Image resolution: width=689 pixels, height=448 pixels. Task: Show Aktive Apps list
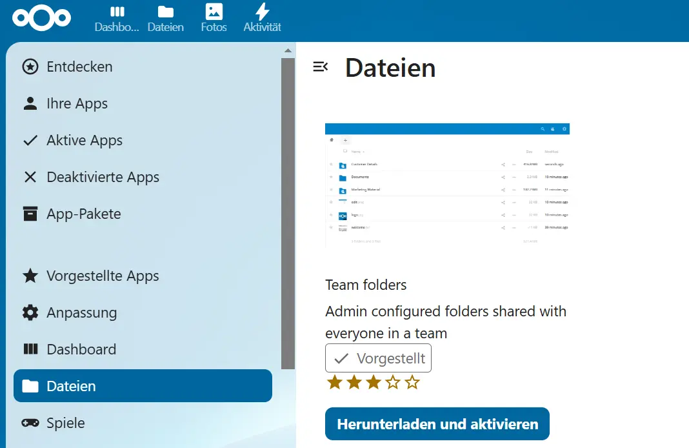click(143, 140)
